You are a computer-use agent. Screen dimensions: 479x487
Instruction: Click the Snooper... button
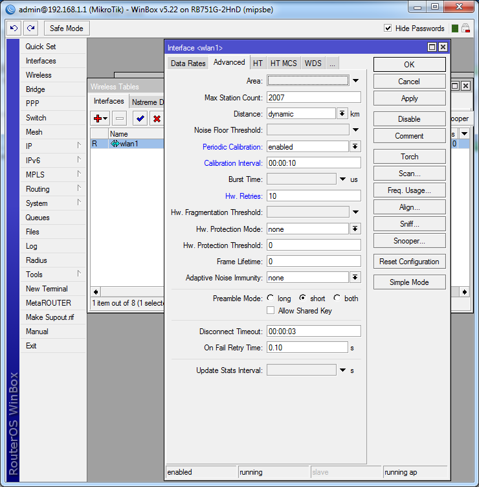click(410, 241)
